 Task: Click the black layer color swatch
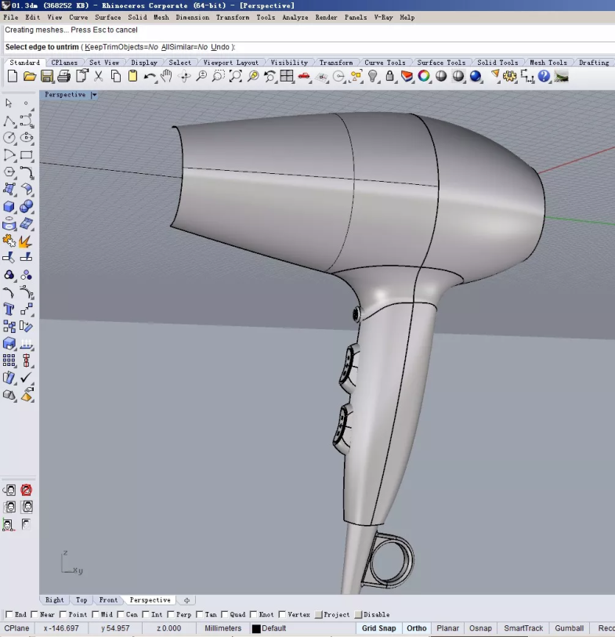point(256,628)
